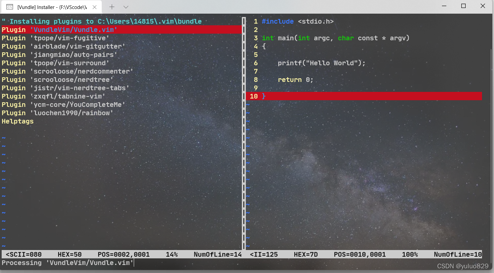The width and height of the screenshot is (494, 273).
Task: Select the [Vundle] Installer terminal tab
Action: tap(52, 7)
